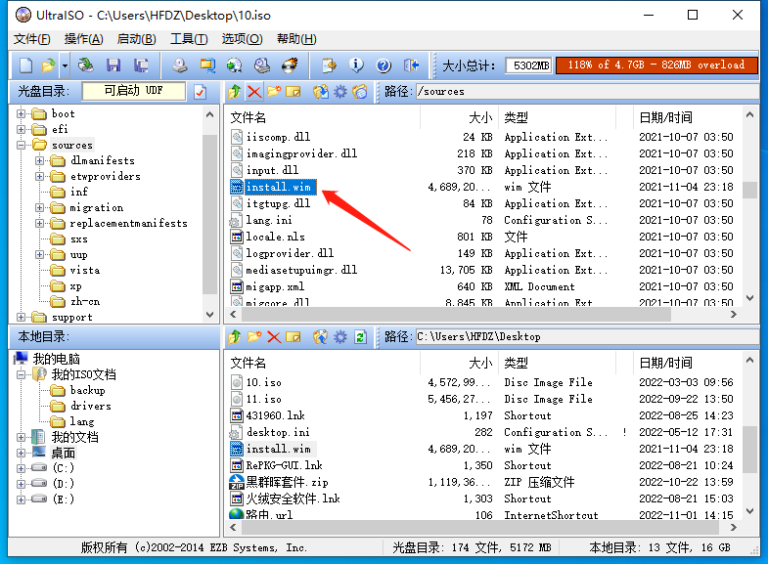Click the 118% of 4.7GB overload capacity bar
768x564 pixels.
coord(656,65)
